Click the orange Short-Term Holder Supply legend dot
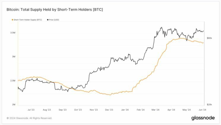 (12, 20)
